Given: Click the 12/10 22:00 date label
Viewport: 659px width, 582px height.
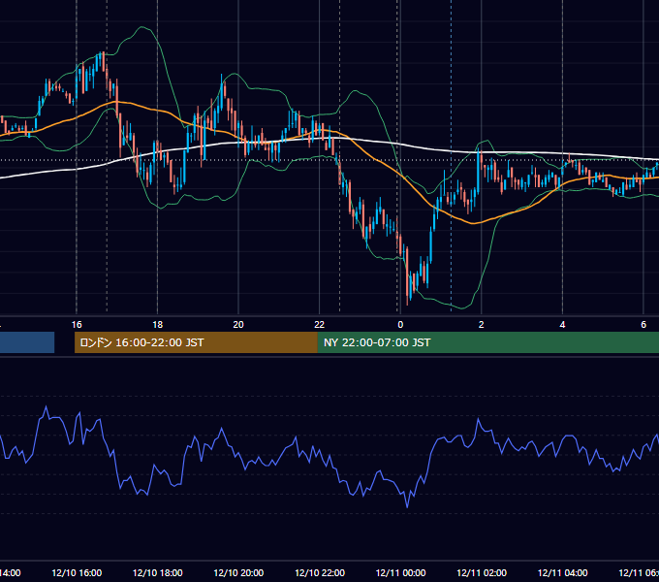Looking at the screenshot, I should click(x=320, y=573).
